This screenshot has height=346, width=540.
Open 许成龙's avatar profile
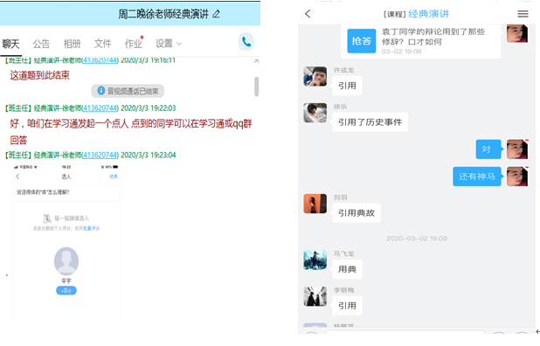315,76
